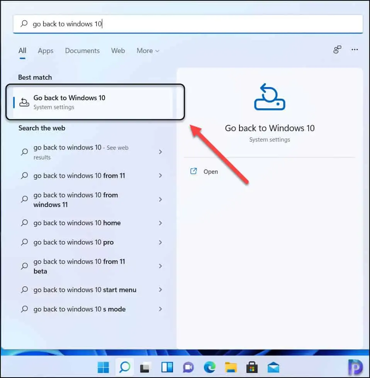Expand the More filter dropdown
Viewport: 370px width, 378px height.
[148, 51]
